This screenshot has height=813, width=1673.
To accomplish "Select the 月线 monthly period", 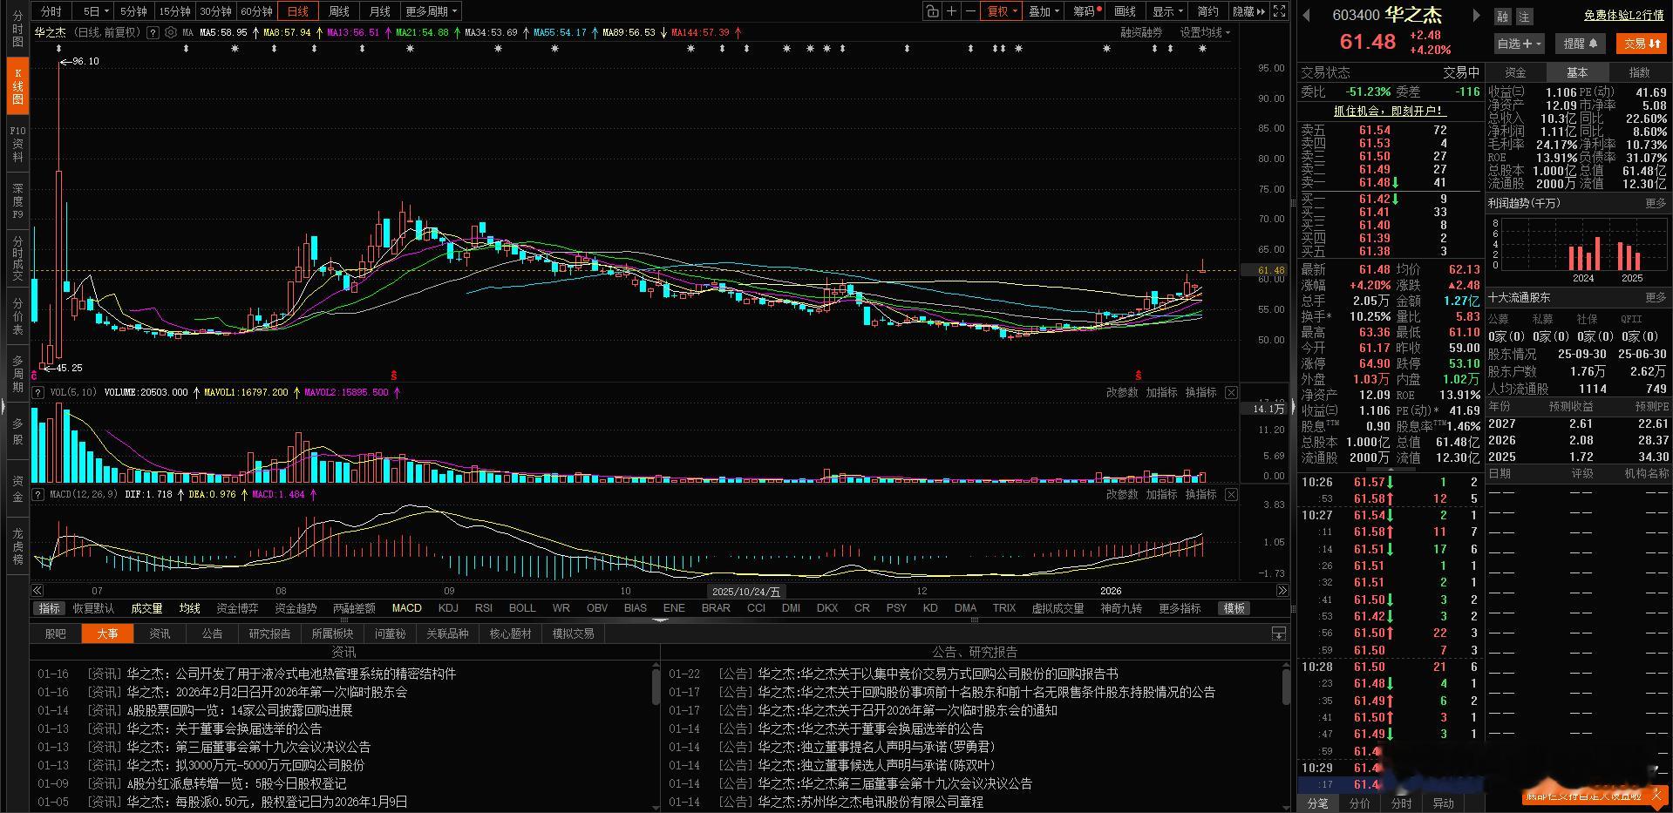I will pos(379,11).
